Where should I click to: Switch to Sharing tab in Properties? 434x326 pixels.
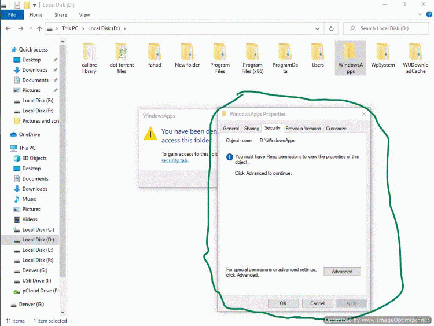[251, 129]
